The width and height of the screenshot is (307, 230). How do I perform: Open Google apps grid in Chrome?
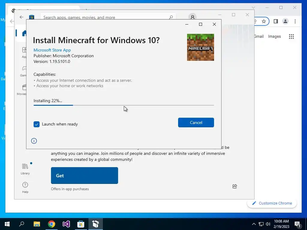(291, 36)
